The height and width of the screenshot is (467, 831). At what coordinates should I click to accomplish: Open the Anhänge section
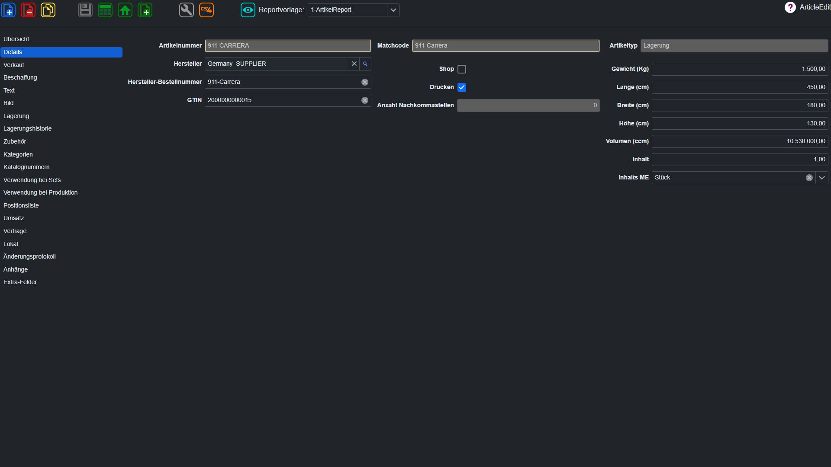61,270
